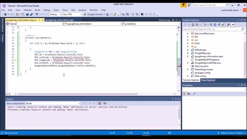Screen dimensions: 247x139
Task: Toggle auto-hide pin on Output panel
Action: pyautogui.click(x=176, y=99)
